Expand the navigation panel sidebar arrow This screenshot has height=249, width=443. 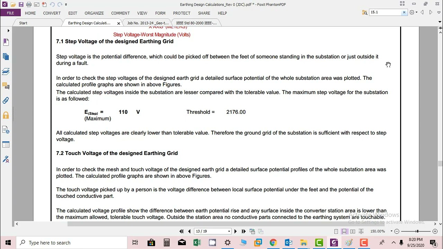pos(8,31)
